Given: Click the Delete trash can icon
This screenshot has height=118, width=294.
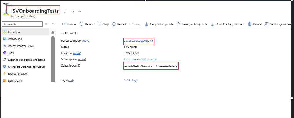Looking at the screenshot, I should (x=249, y=24).
